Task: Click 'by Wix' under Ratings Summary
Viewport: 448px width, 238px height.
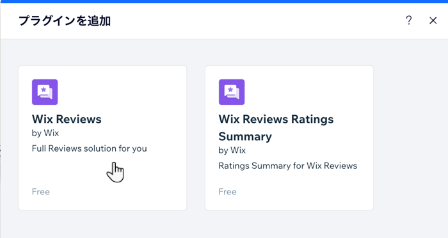Action: [232, 150]
